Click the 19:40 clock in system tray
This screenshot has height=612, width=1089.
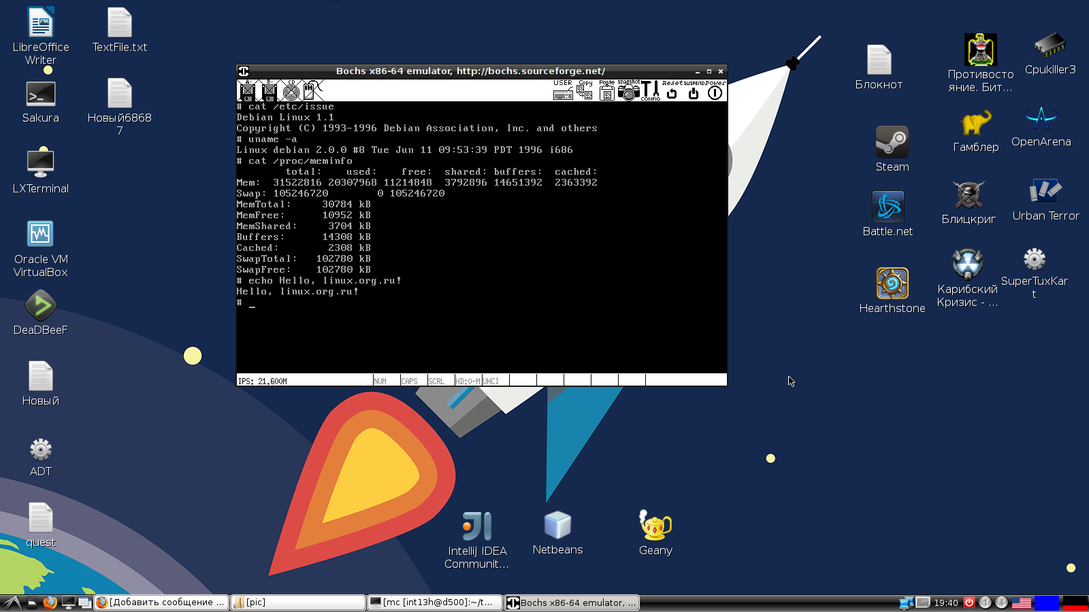tap(946, 602)
